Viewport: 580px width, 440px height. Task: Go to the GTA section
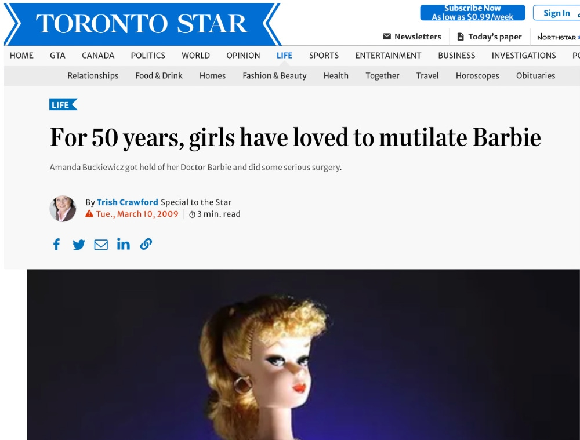(x=57, y=56)
